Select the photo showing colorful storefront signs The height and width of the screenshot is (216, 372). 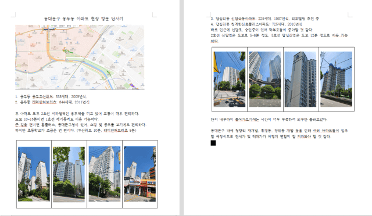139,174
